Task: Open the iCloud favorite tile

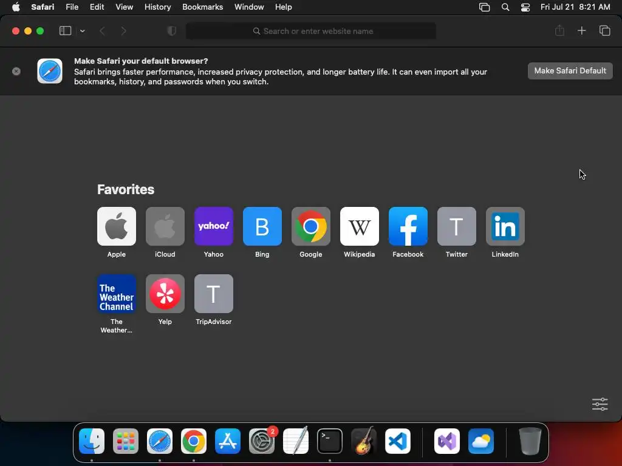Action: click(x=165, y=226)
